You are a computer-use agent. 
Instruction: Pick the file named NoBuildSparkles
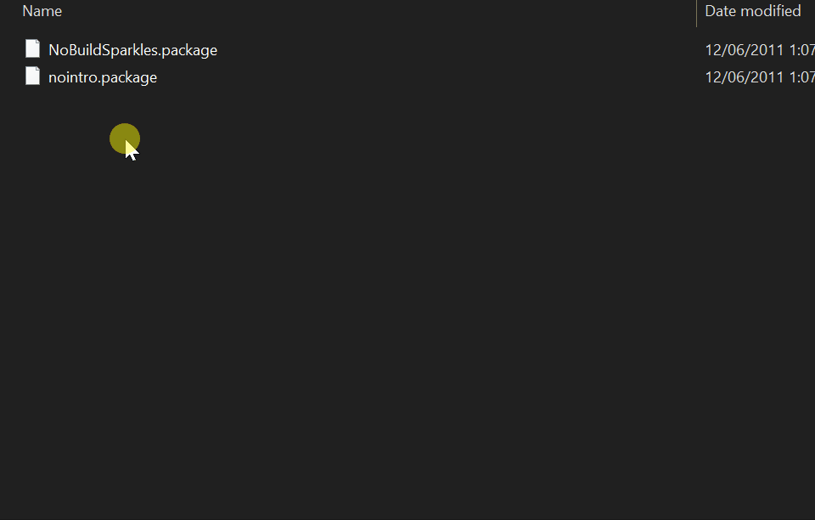click(132, 50)
